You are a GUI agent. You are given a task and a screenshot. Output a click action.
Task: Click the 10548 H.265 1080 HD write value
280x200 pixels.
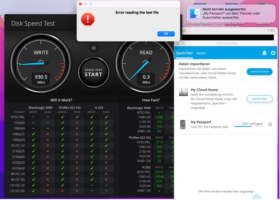159,176
